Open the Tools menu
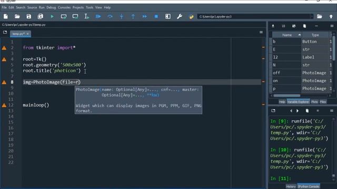The width and height of the screenshot is (337, 189). pyautogui.click(x=90, y=7)
